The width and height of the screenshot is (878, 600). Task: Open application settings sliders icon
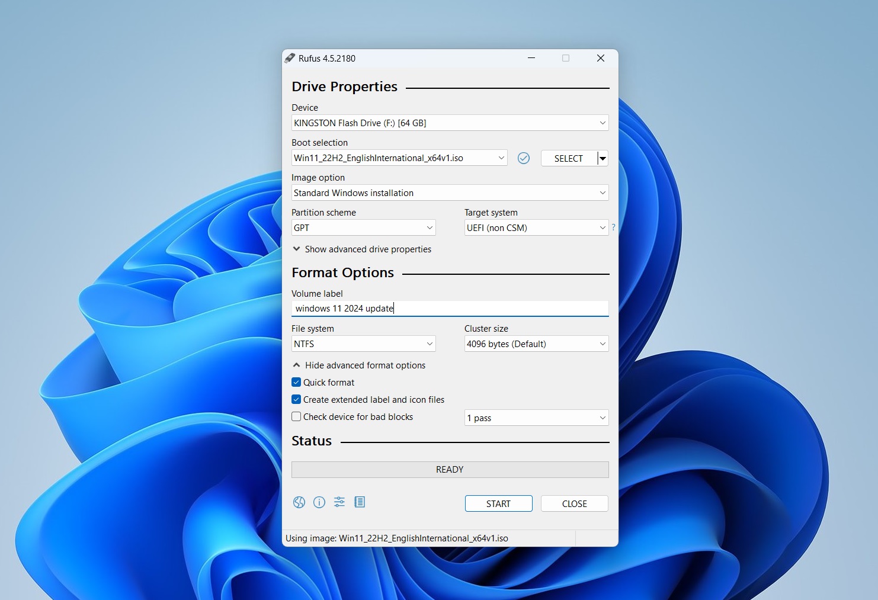tap(339, 502)
